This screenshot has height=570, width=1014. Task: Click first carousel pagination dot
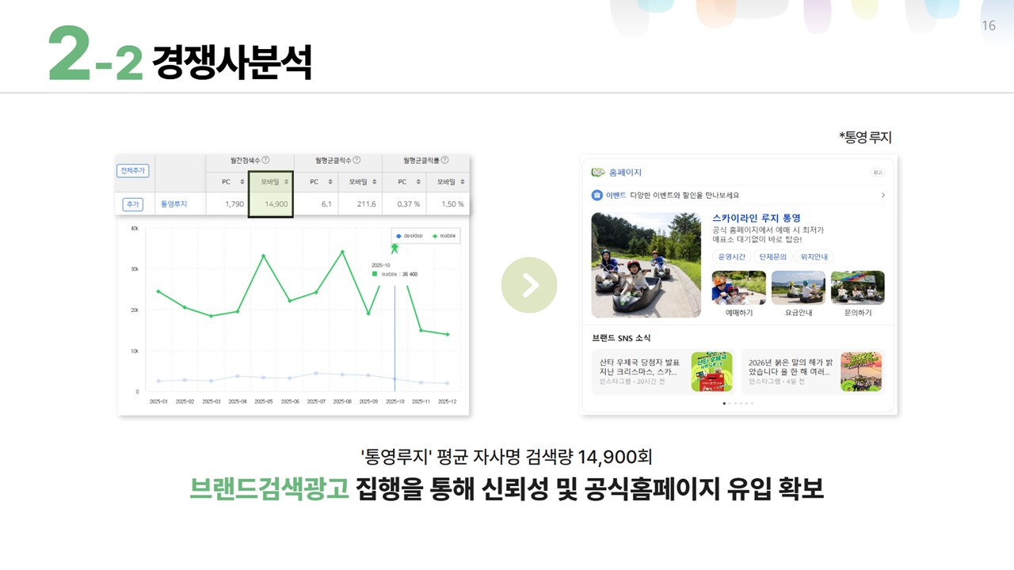724,403
